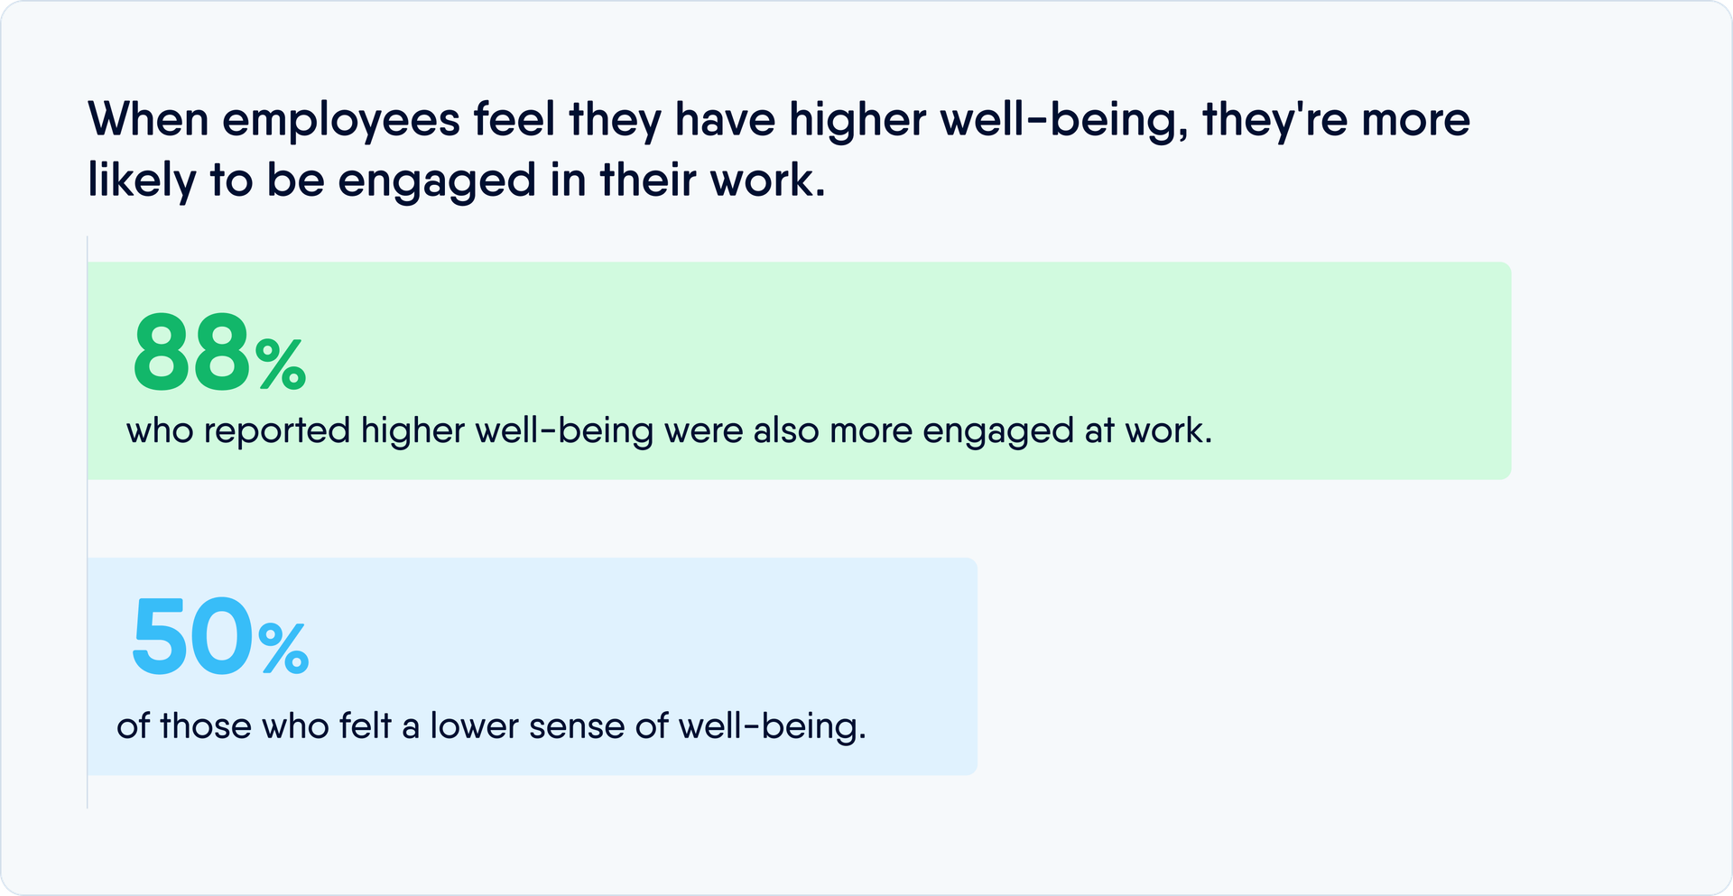Click the blue percent sign after 50
The width and height of the screenshot is (1733, 896).
283,650
